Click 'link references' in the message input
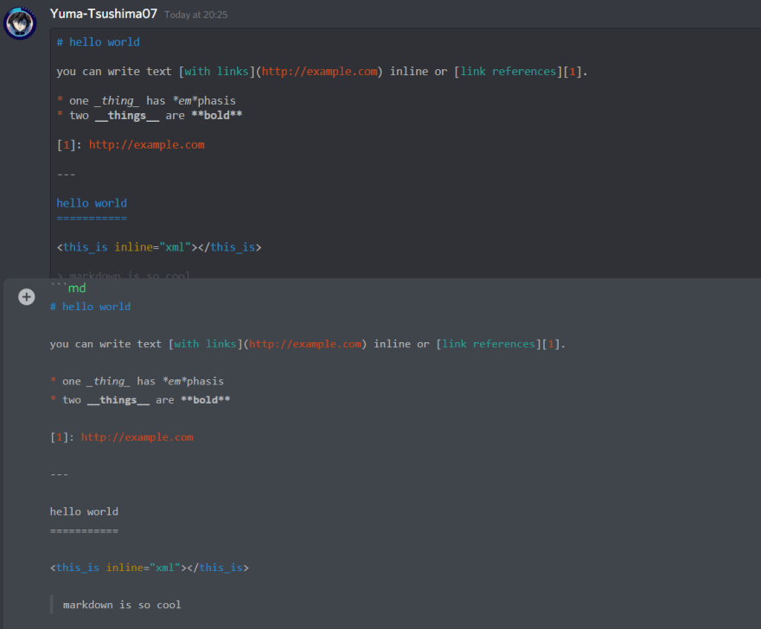This screenshot has height=629, width=761. click(x=489, y=344)
